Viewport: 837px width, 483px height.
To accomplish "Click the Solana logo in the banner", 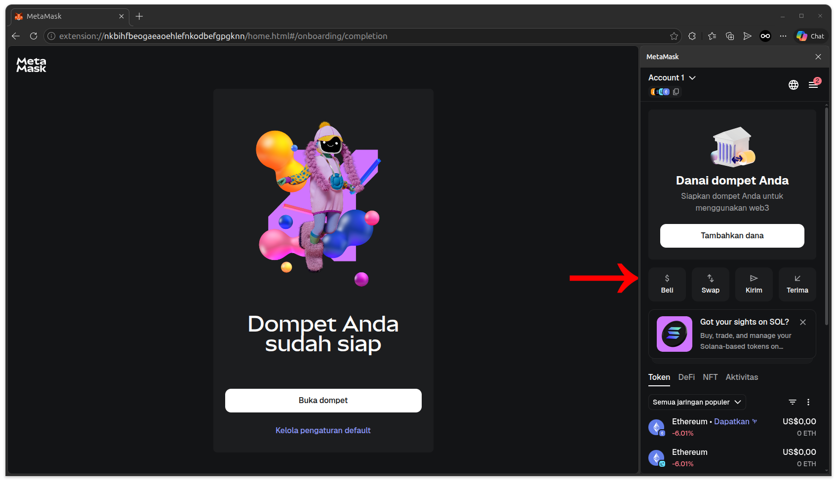I will (674, 334).
